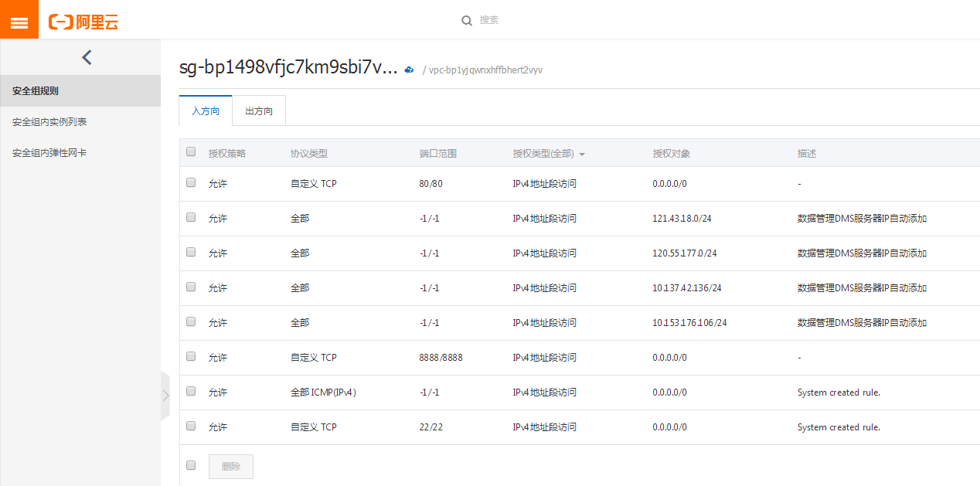Select the 全部 ICMP(IPv4) rule checkbox
This screenshot has height=486, width=980.
click(x=191, y=392)
